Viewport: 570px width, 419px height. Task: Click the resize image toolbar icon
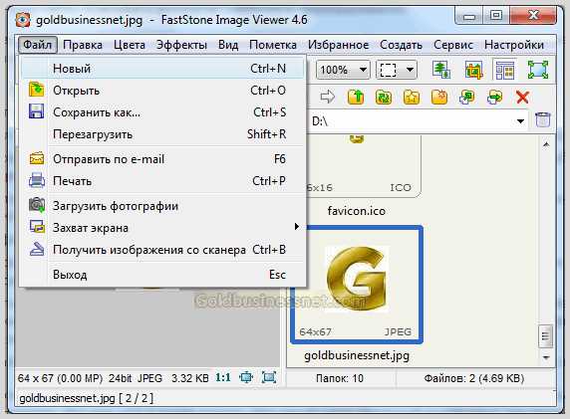[x=440, y=70]
